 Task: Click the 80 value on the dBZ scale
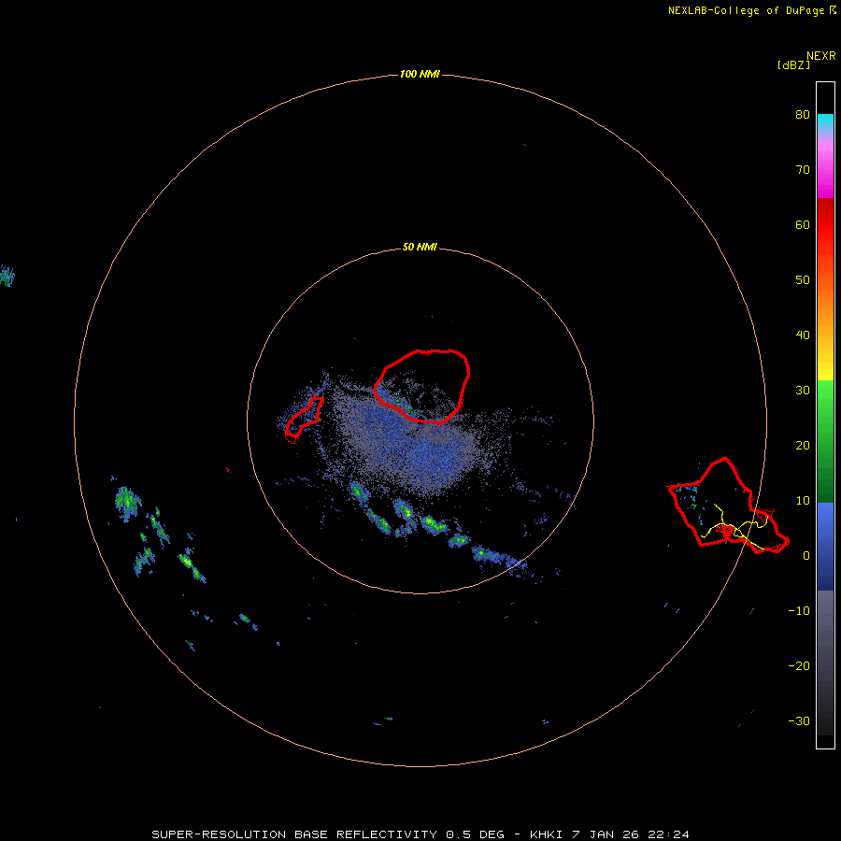(803, 114)
